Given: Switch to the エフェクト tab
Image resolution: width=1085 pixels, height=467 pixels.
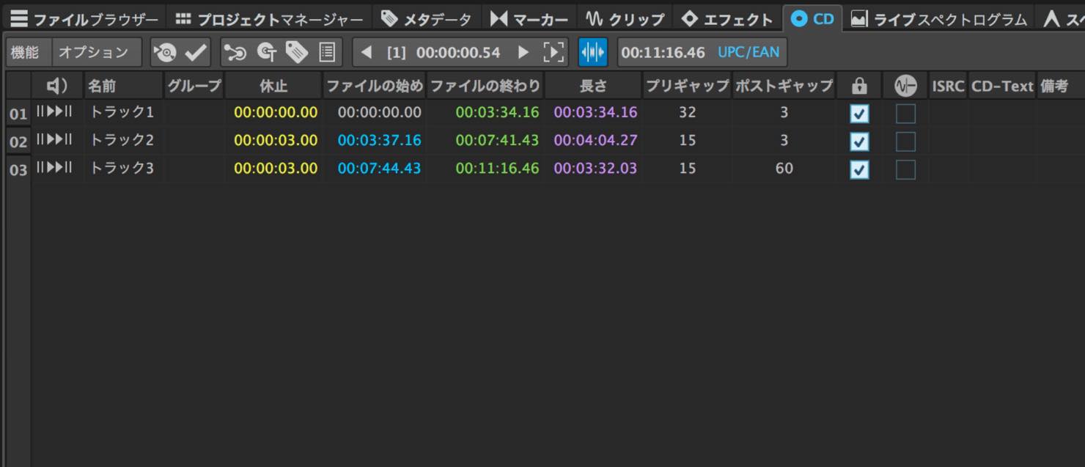Looking at the screenshot, I should pos(727,18).
